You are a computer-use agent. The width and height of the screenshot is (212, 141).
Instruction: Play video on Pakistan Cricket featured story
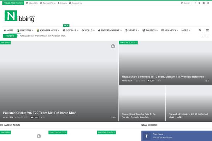[113, 46]
